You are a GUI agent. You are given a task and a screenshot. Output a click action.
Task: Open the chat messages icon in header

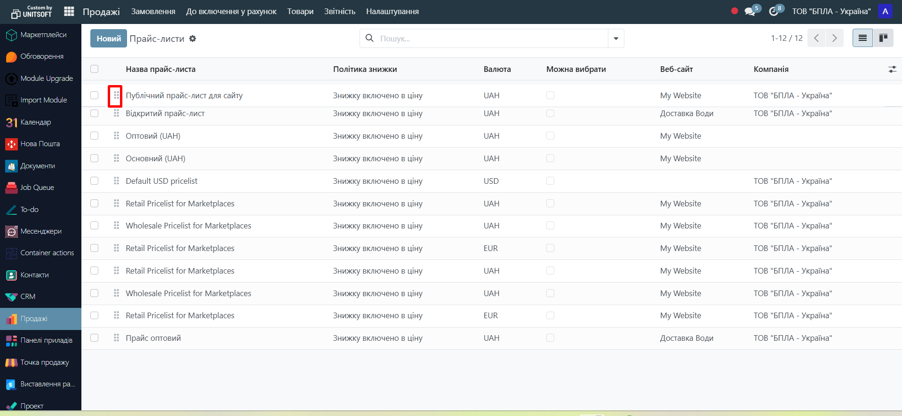pos(750,11)
